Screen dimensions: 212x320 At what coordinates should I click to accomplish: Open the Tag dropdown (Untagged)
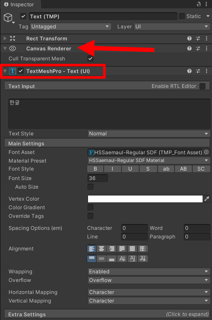coord(71,27)
